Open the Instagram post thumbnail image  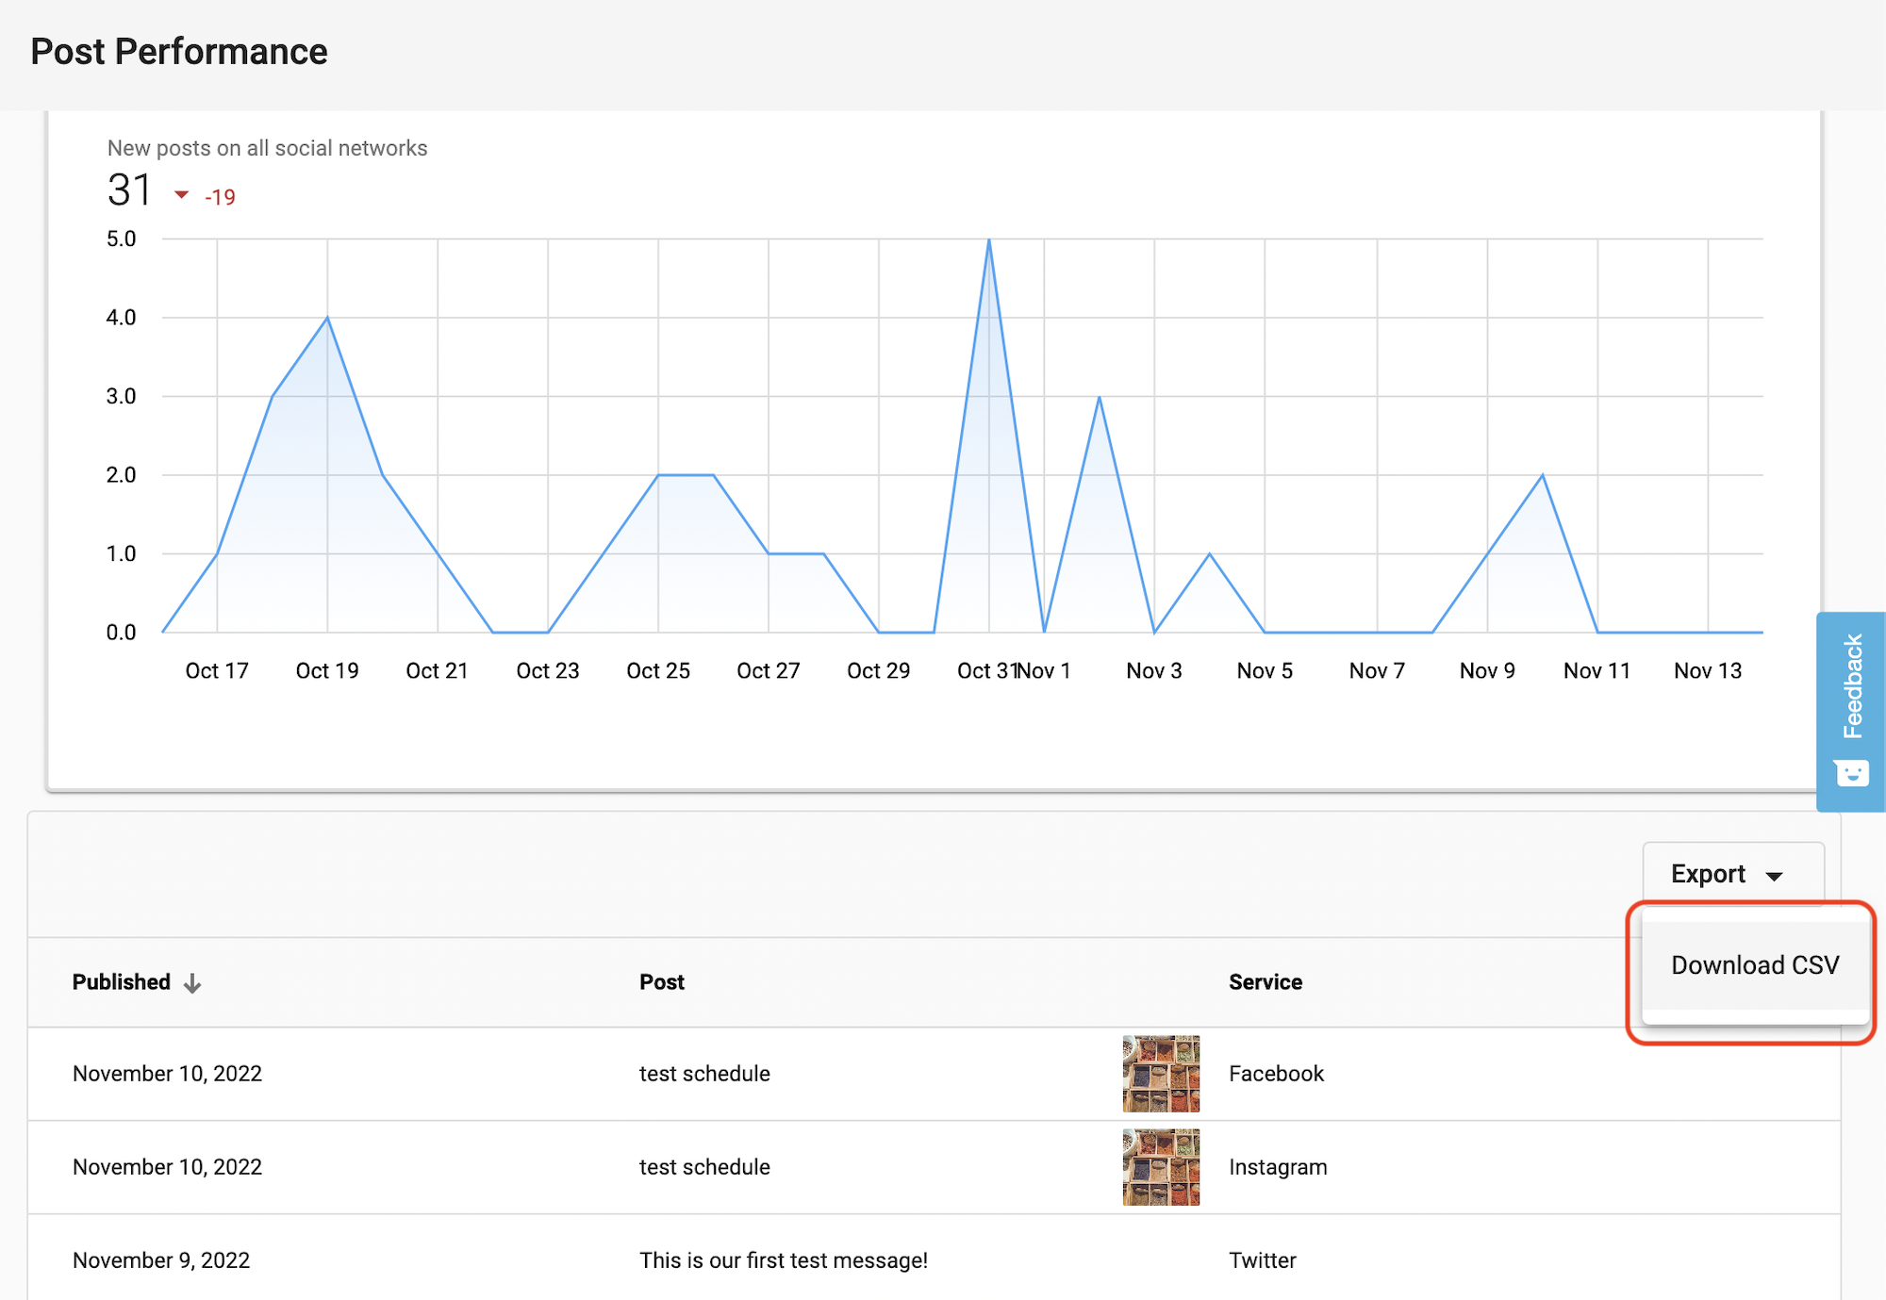[x=1161, y=1167]
